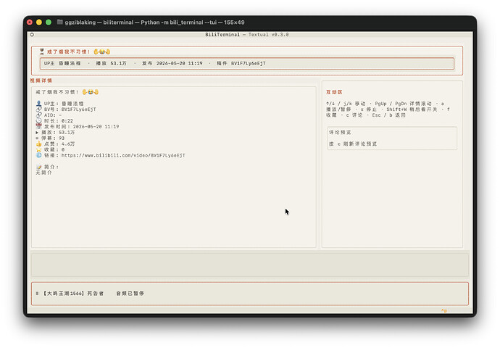The height and width of the screenshot is (348, 500).
Task: Click the 音频已暂停 status text
Action: [x=130, y=293]
